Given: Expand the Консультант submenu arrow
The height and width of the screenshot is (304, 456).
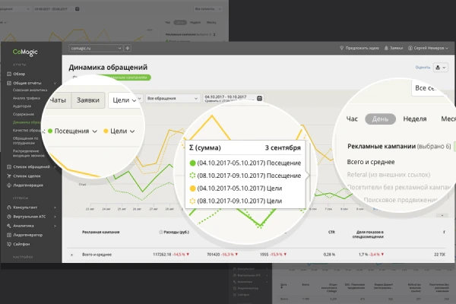Looking at the screenshot, I should coord(55,207).
